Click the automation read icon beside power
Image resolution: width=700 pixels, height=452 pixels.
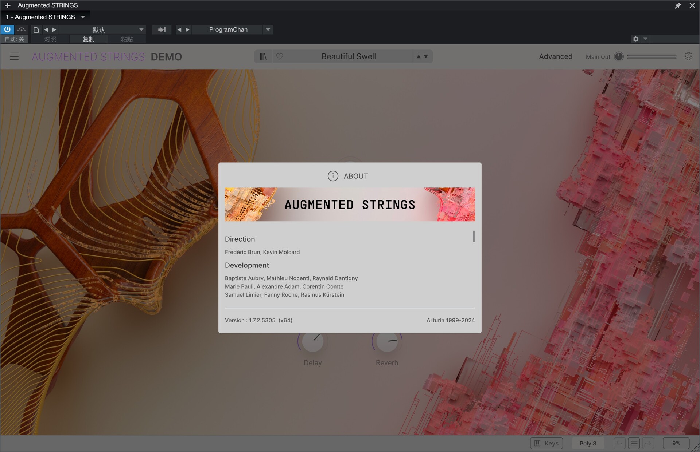click(x=22, y=29)
